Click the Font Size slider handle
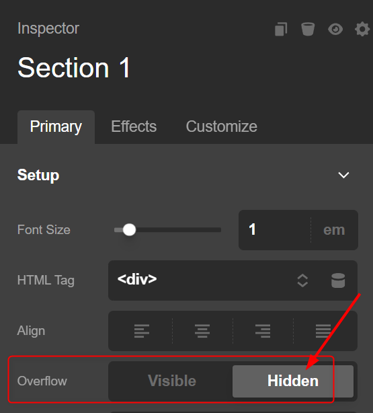Image resolution: width=373 pixels, height=413 pixels. 129,230
